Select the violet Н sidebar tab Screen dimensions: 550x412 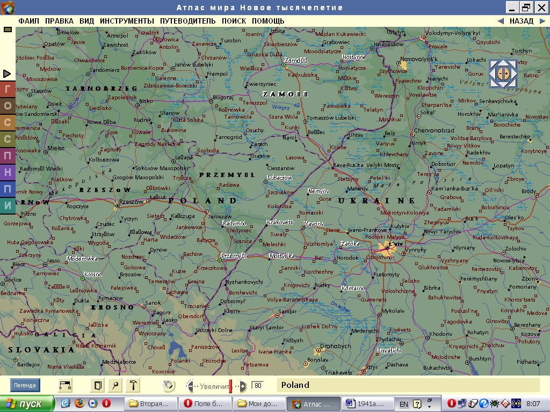[8, 172]
